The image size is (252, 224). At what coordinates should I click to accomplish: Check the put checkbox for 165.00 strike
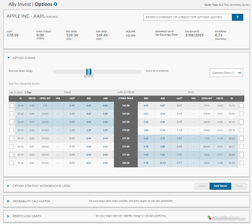(x=241, y=114)
